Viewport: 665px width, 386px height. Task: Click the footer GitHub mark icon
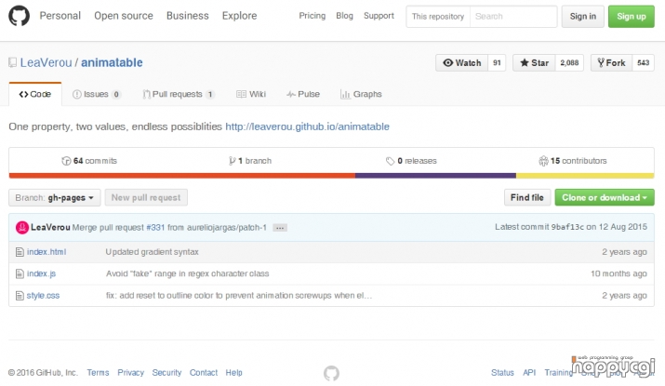point(331,373)
